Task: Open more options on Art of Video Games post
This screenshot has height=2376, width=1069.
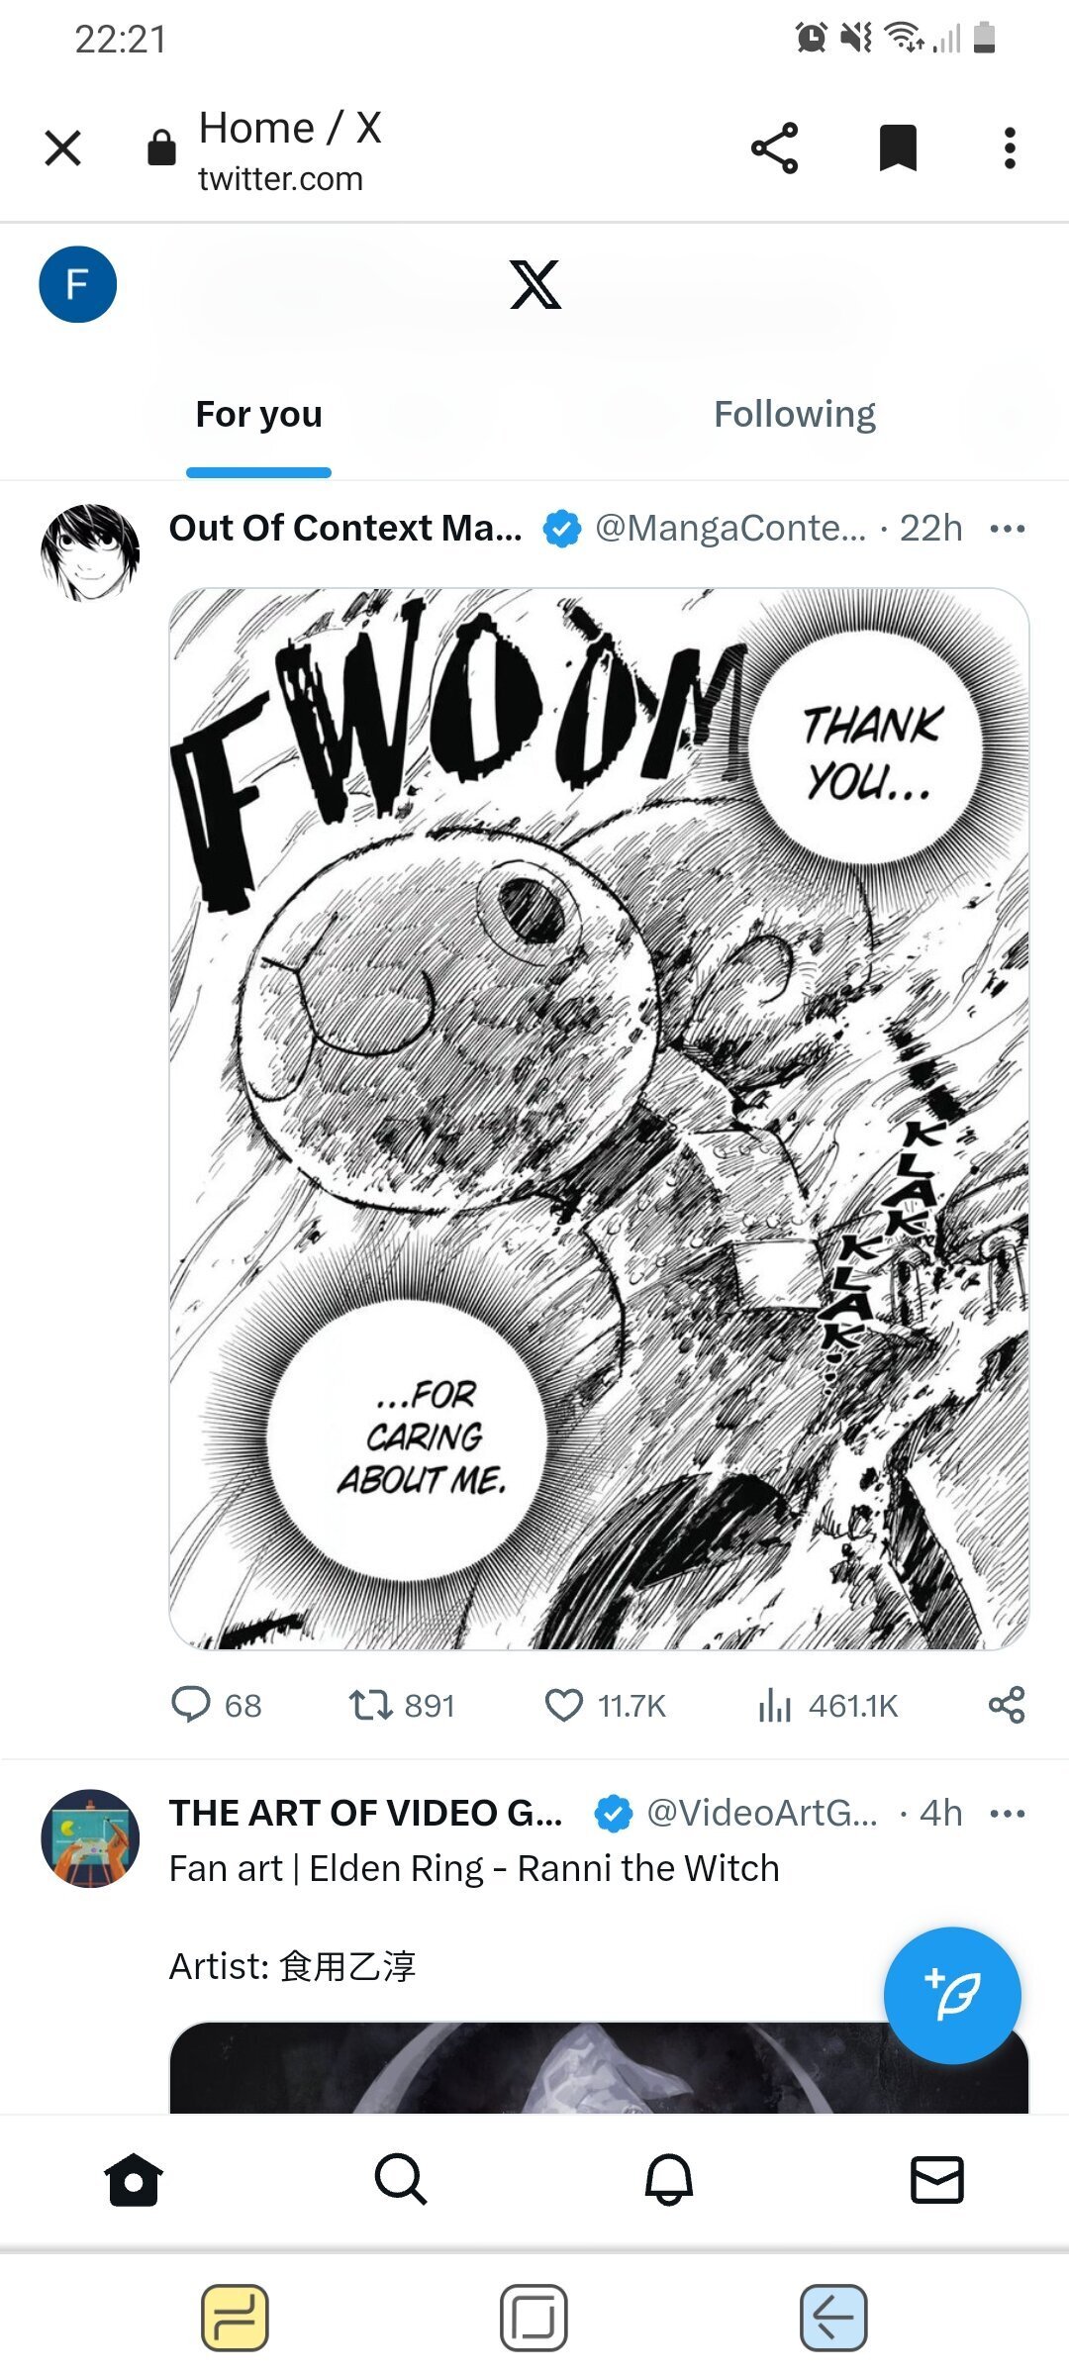Action: pyautogui.click(x=1008, y=1814)
